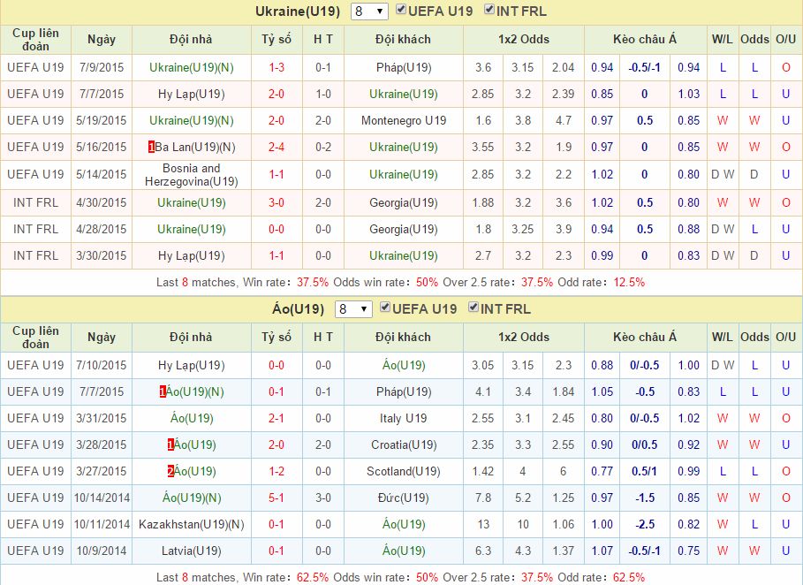
Task: Click the 3-0 half-time score in the Đức row
Action: click(x=323, y=498)
